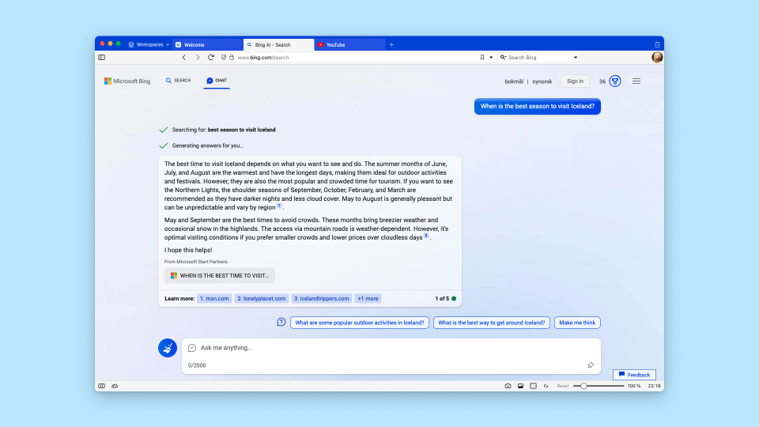This screenshot has height=427, width=759.
Task: Focus the Search Bing field
Action: [x=538, y=57]
